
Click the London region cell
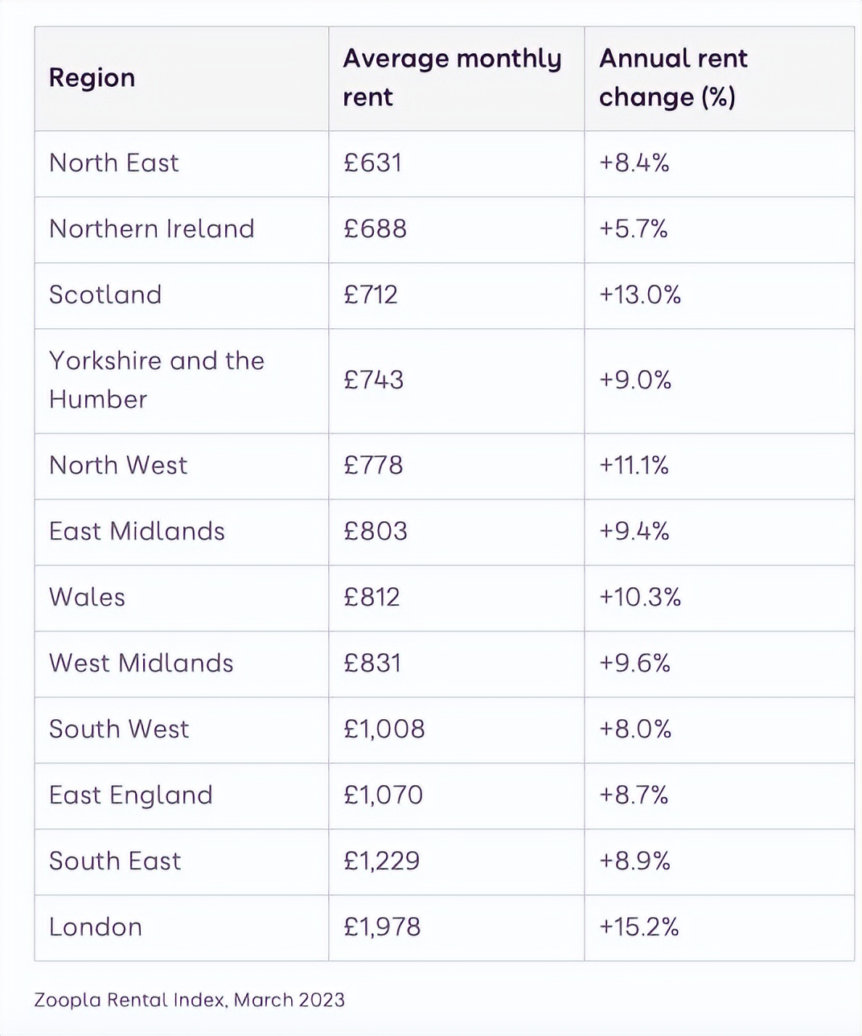(x=96, y=927)
